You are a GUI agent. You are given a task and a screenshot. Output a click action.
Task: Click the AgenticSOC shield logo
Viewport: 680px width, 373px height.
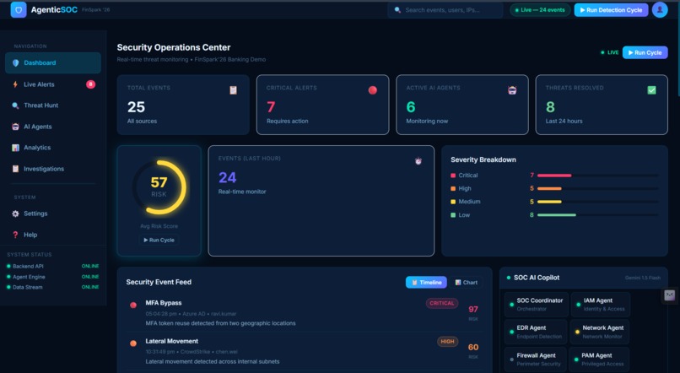coord(19,9)
